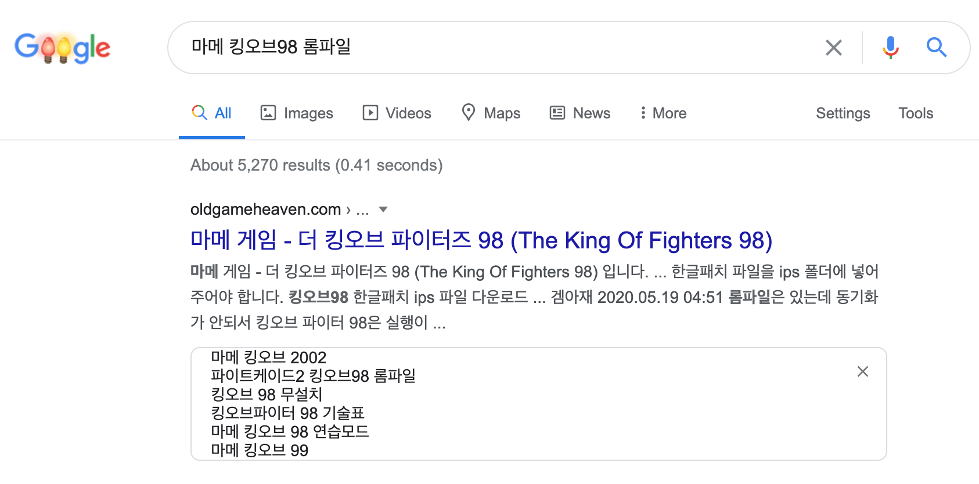Screen dimensions: 979x484
Task: Open Maps via the pin icon
Action: pos(469,113)
